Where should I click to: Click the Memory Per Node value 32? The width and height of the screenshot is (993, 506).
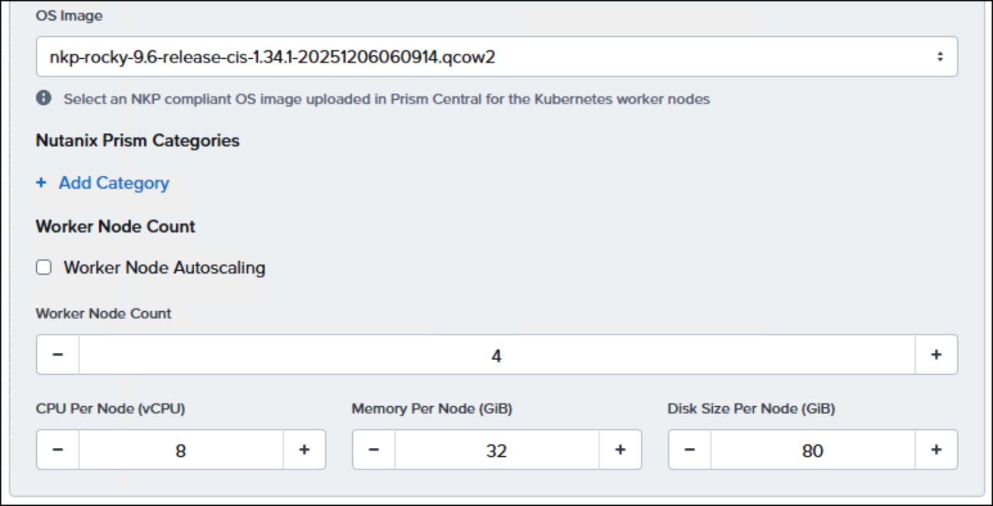[496, 450]
